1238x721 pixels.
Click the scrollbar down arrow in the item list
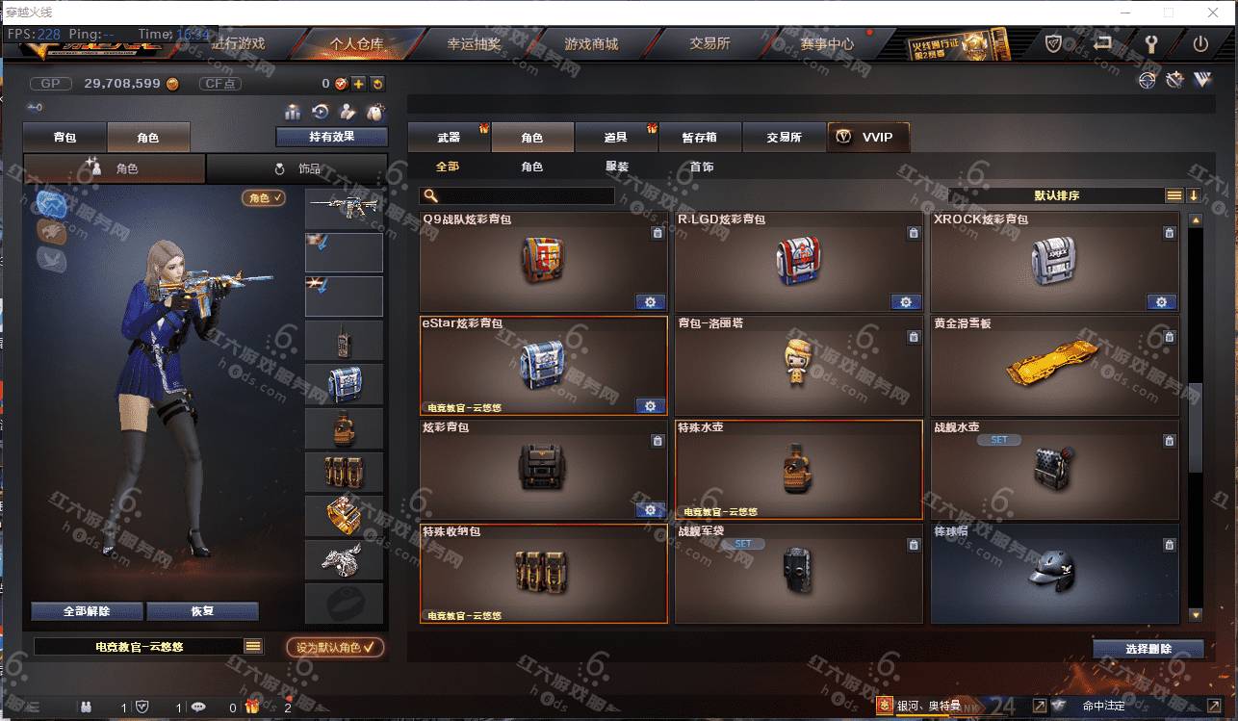pyautogui.click(x=1196, y=614)
